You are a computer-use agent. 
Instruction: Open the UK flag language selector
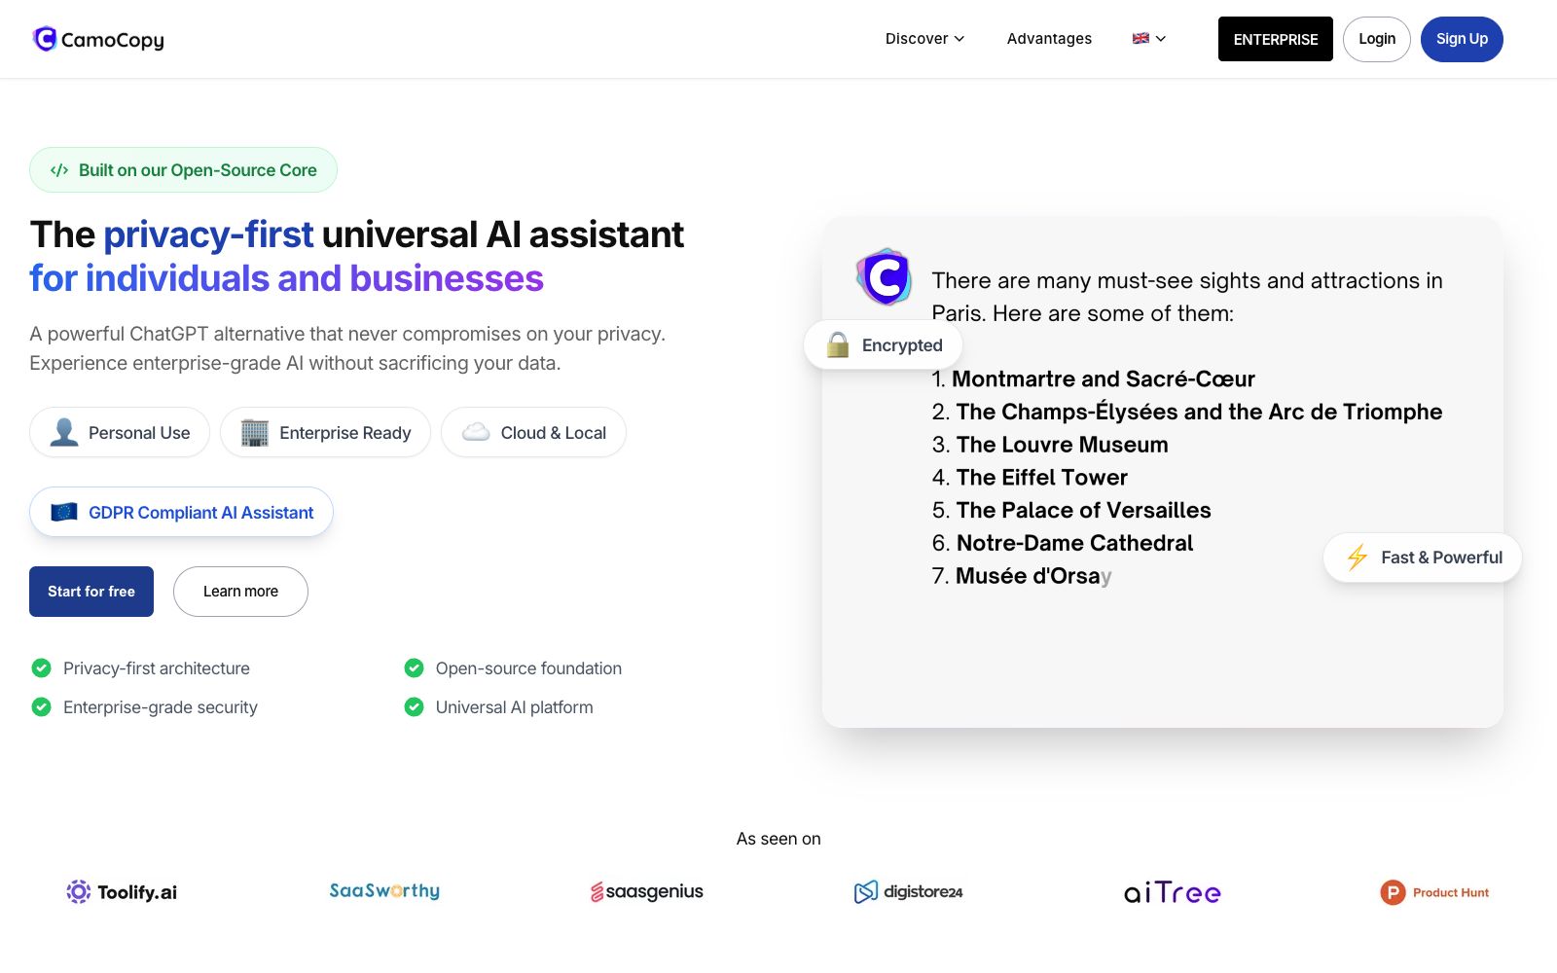click(1149, 39)
